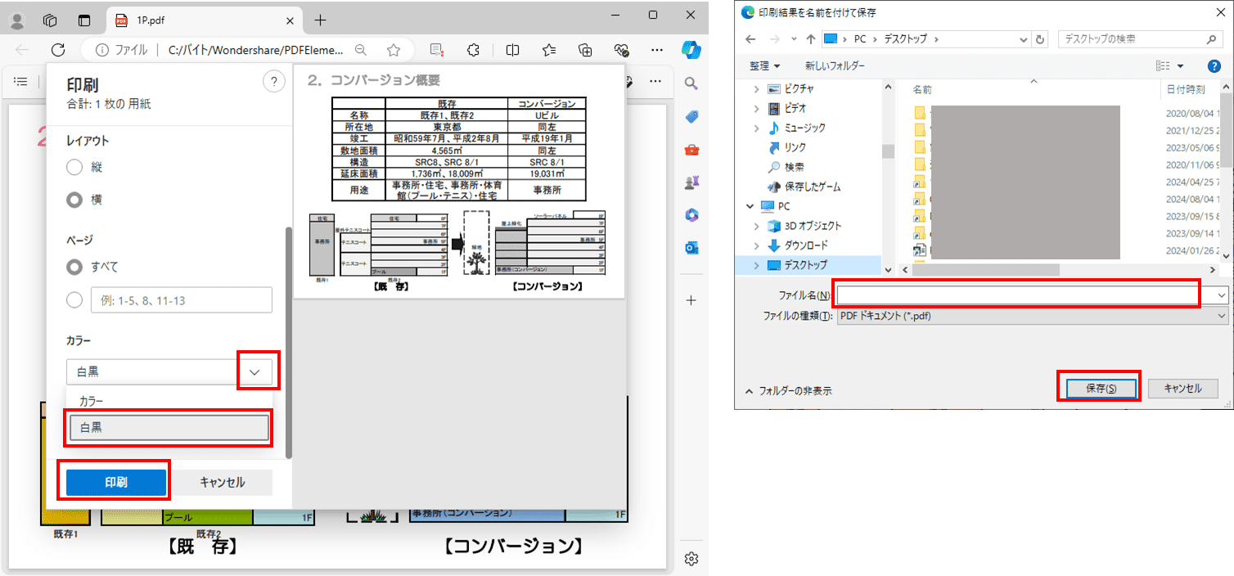Click the ファイル名 input field
This screenshot has height=576, width=1234.
[x=1015, y=295]
